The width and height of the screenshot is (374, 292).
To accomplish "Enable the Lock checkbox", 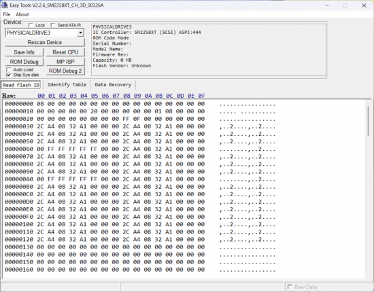I will [x=31, y=25].
